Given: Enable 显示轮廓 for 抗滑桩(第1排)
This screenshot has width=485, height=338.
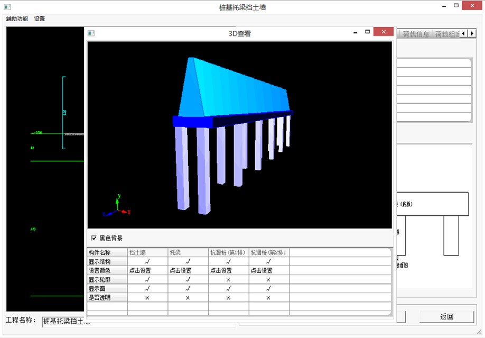Looking at the screenshot, I should coord(228,279).
